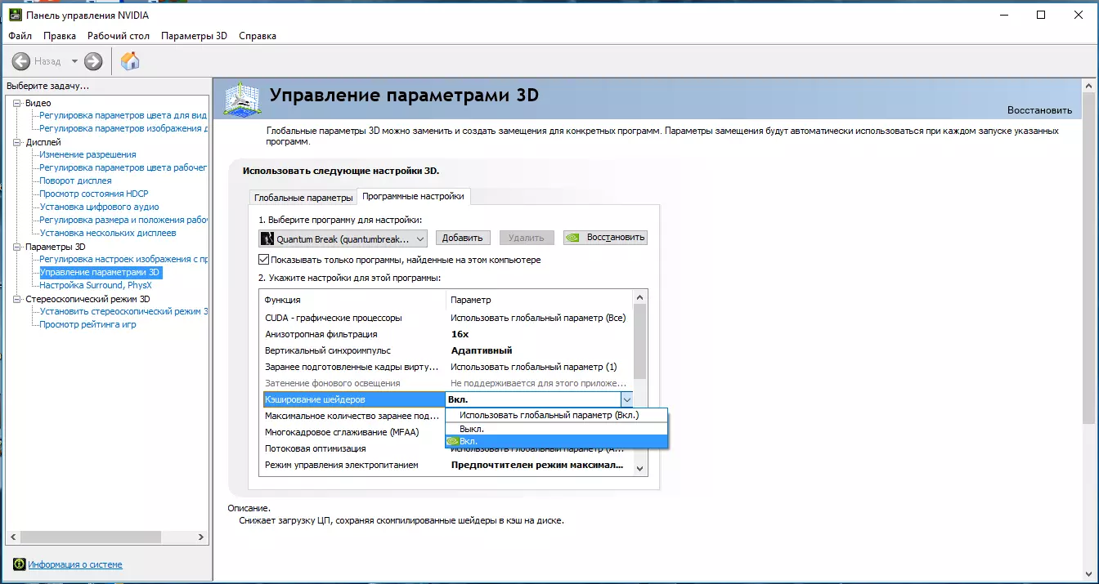Open Регулировка параметров изображения under Видео
This screenshot has width=1099, height=584.
coord(123,128)
